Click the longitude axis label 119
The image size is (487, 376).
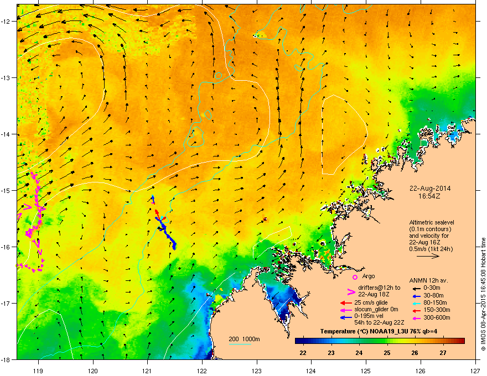tap(38, 370)
